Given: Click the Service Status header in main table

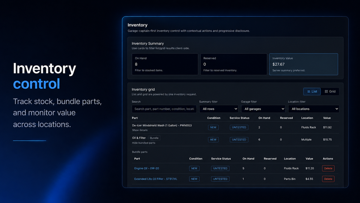Looking at the screenshot, I should pos(239,118).
